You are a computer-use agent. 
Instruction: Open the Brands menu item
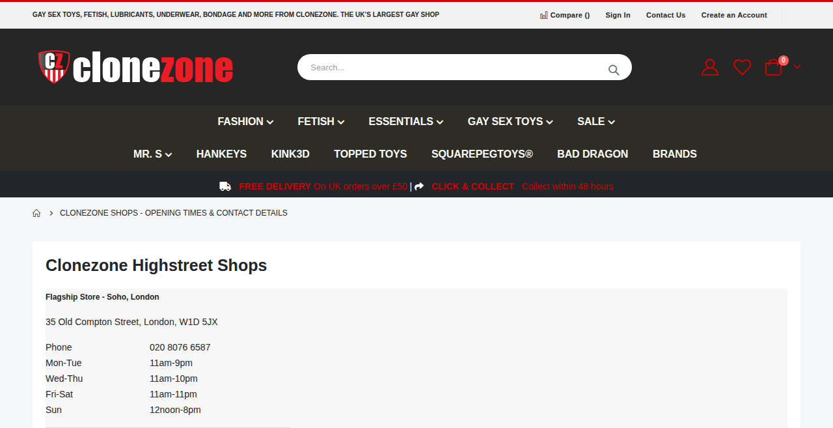click(675, 154)
